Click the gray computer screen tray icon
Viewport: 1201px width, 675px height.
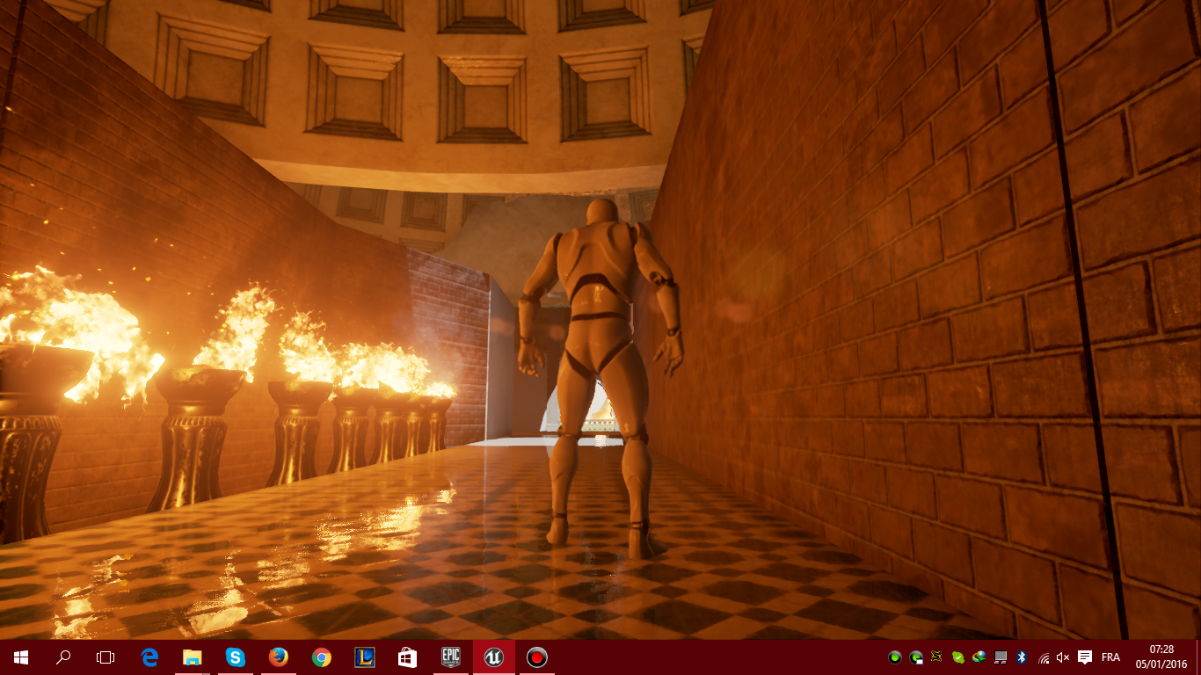click(x=1001, y=657)
